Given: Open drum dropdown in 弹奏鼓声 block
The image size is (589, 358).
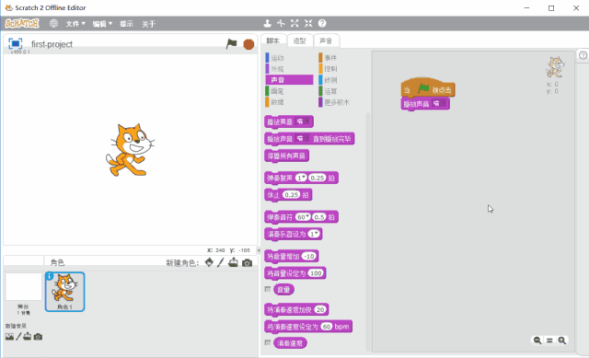Looking at the screenshot, I should click(301, 178).
